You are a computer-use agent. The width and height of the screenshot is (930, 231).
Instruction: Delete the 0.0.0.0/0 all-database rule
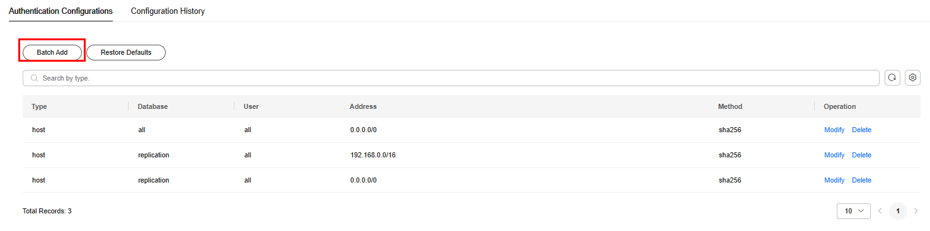coord(861,130)
